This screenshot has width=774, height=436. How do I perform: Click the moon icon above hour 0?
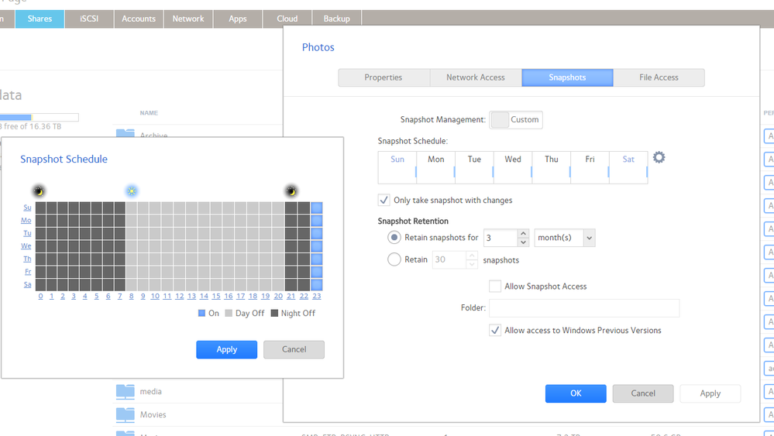click(39, 191)
